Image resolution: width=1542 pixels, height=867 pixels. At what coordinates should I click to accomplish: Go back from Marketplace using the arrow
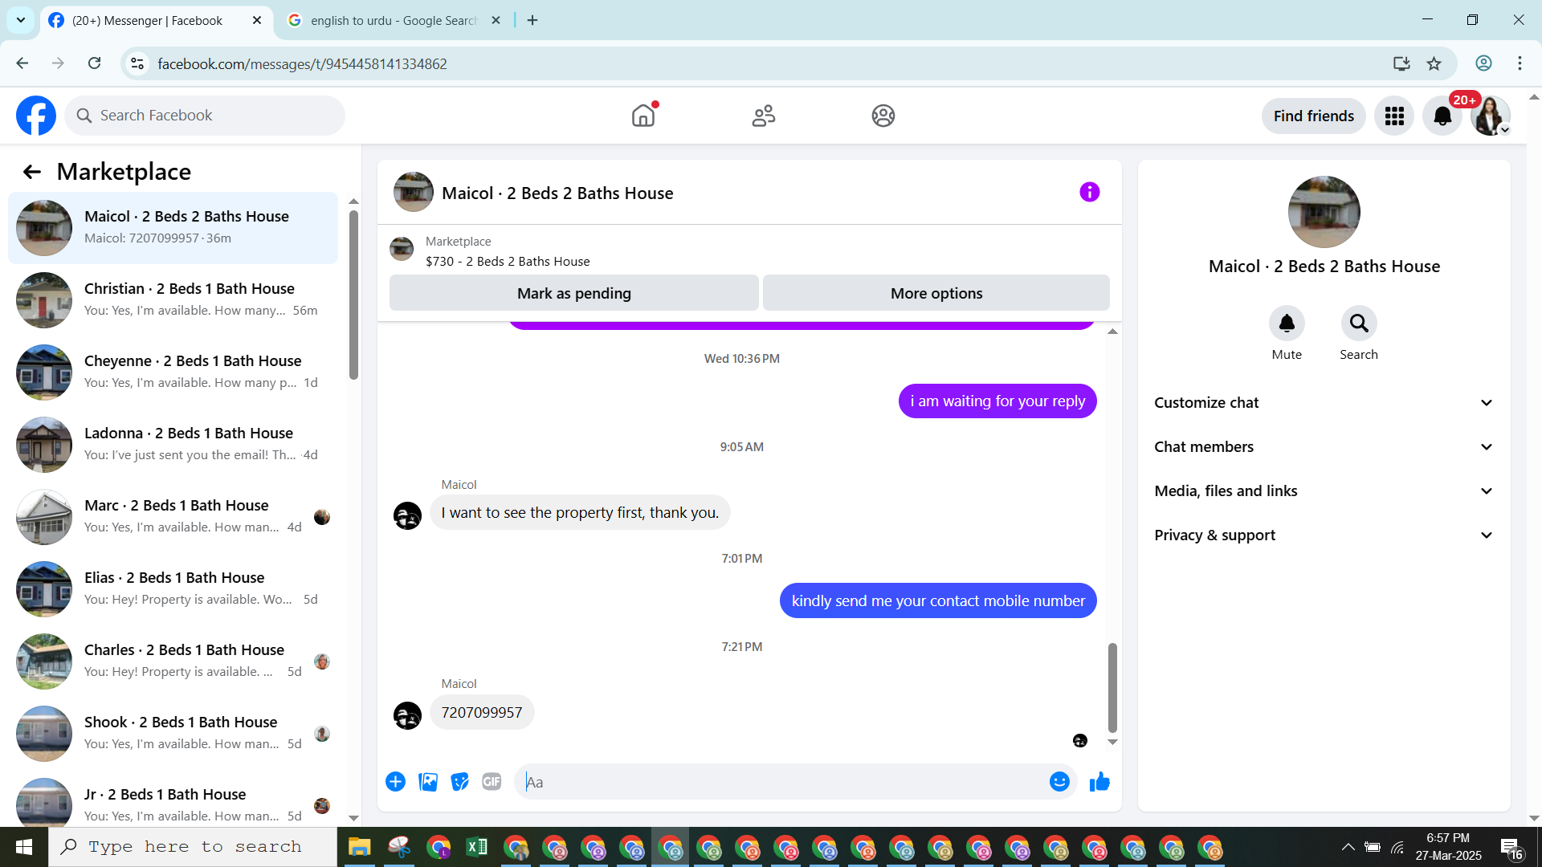(x=32, y=172)
